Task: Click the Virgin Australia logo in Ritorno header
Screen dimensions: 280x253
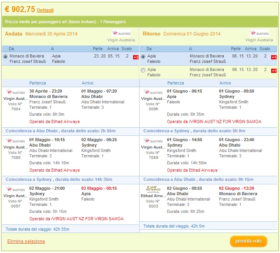Action: click(x=259, y=33)
